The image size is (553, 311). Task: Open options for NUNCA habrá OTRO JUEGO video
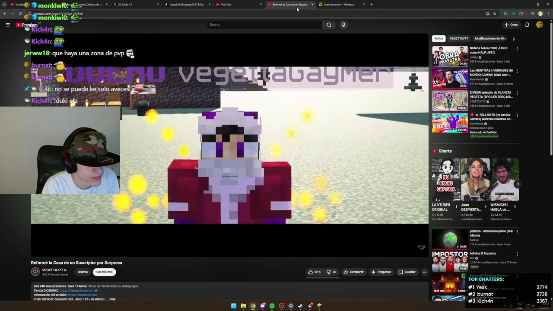[x=517, y=49]
